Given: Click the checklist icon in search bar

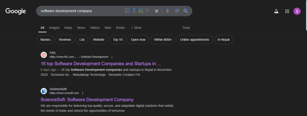Looking at the screenshot, I should click(127, 11).
